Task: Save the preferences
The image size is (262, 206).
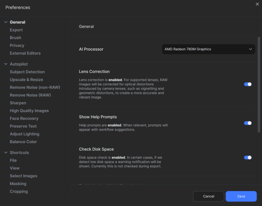Action: point(241,196)
